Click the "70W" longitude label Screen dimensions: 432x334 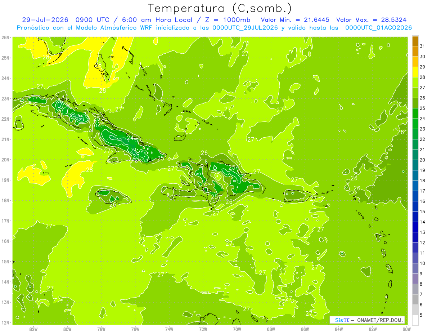coord(237,329)
